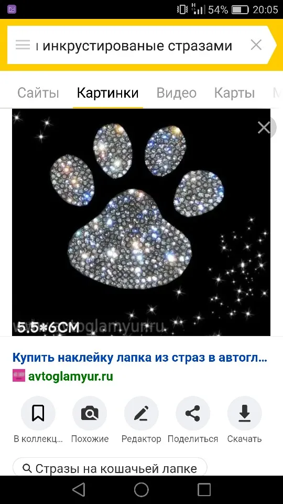Viewport: 283px width, 504px height.
Task: Open the hamburger menu in search bar
Action: 23,45
